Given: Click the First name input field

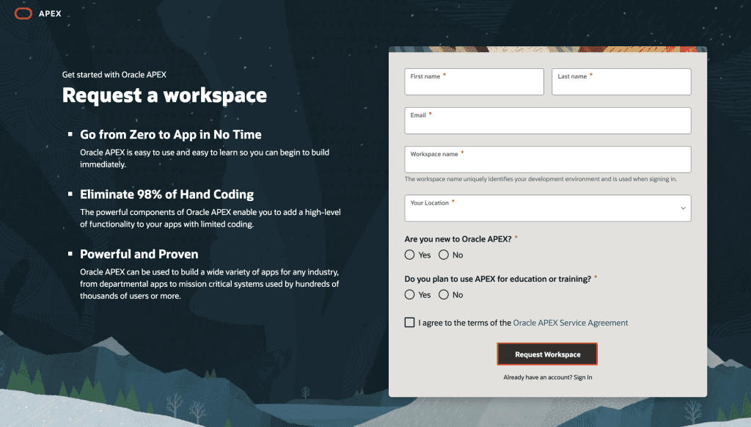Looking at the screenshot, I should click(474, 81).
